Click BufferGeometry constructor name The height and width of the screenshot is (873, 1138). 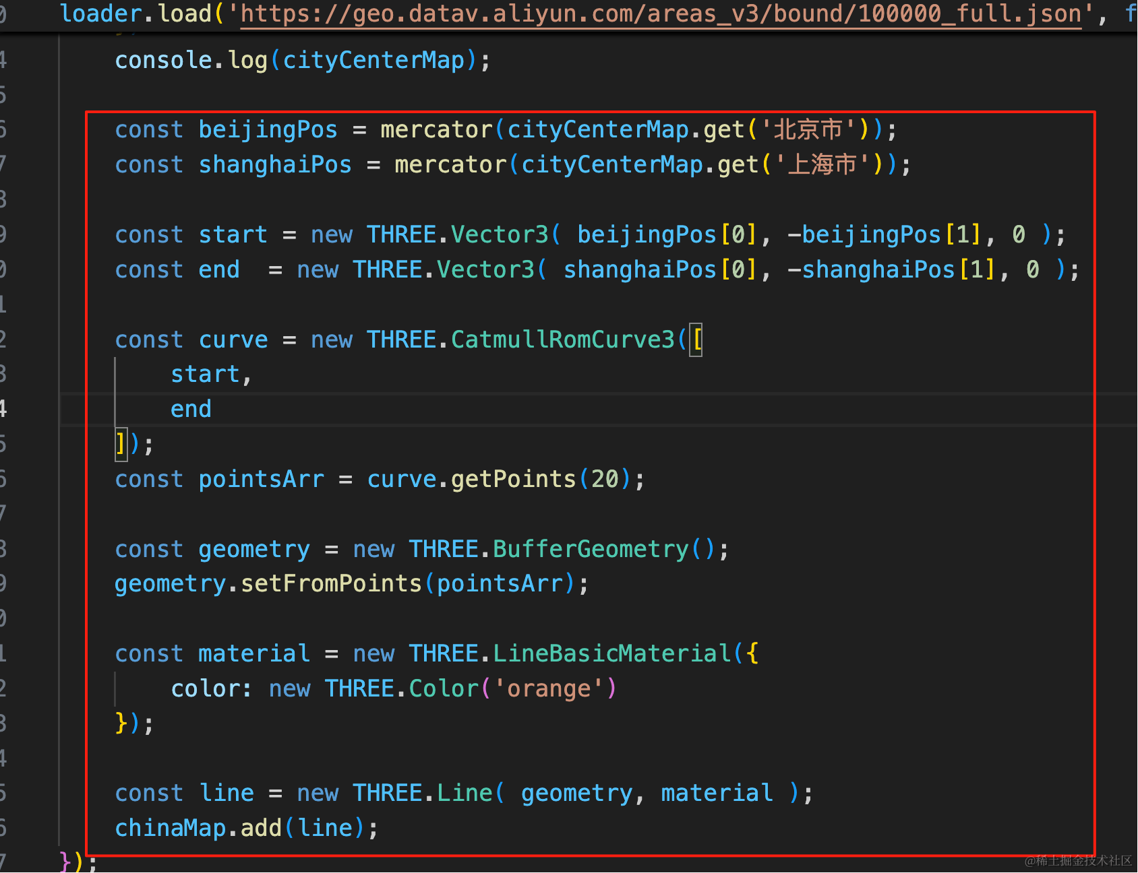(591, 549)
